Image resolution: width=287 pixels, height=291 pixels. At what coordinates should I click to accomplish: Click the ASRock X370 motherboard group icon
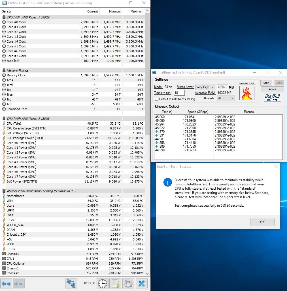point(4,191)
